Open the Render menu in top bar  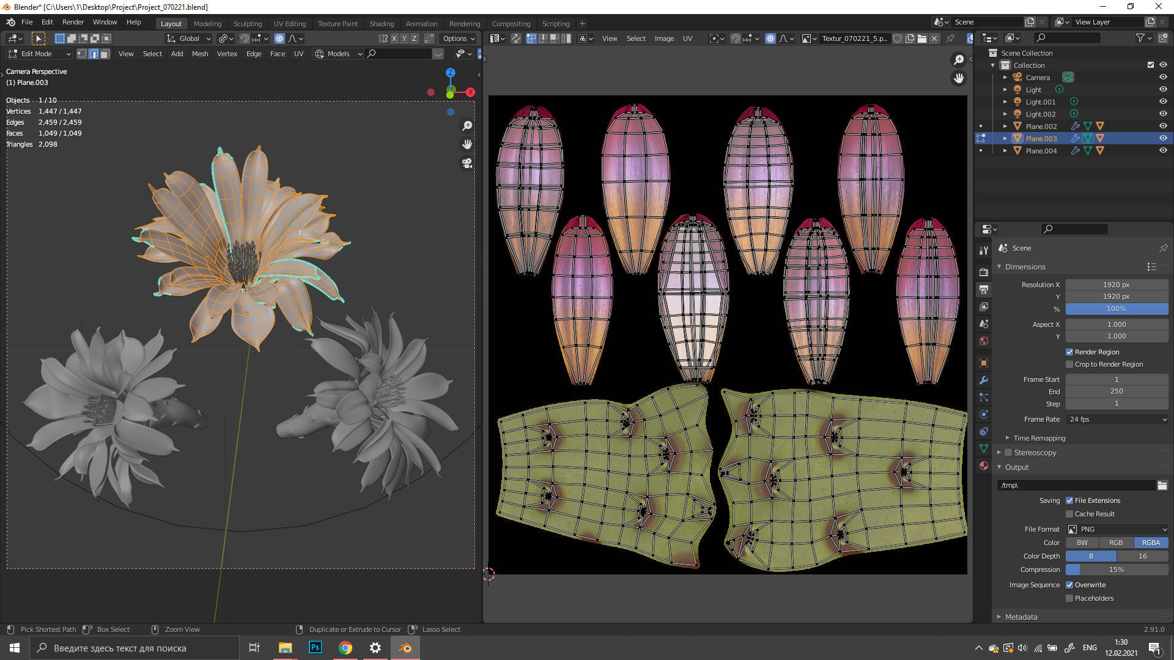73,22
